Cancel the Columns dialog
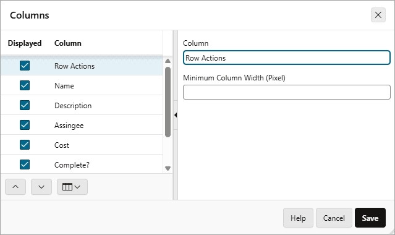Image resolution: width=395 pixels, height=235 pixels. [334, 218]
